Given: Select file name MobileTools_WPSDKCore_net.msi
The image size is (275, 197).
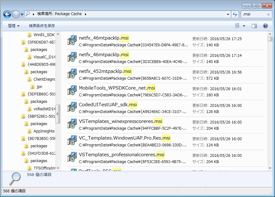Looking at the screenshot, I should [117, 88].
